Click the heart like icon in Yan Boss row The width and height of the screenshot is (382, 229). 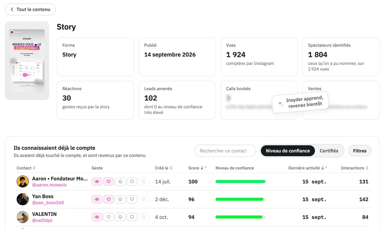coord(109,199)
